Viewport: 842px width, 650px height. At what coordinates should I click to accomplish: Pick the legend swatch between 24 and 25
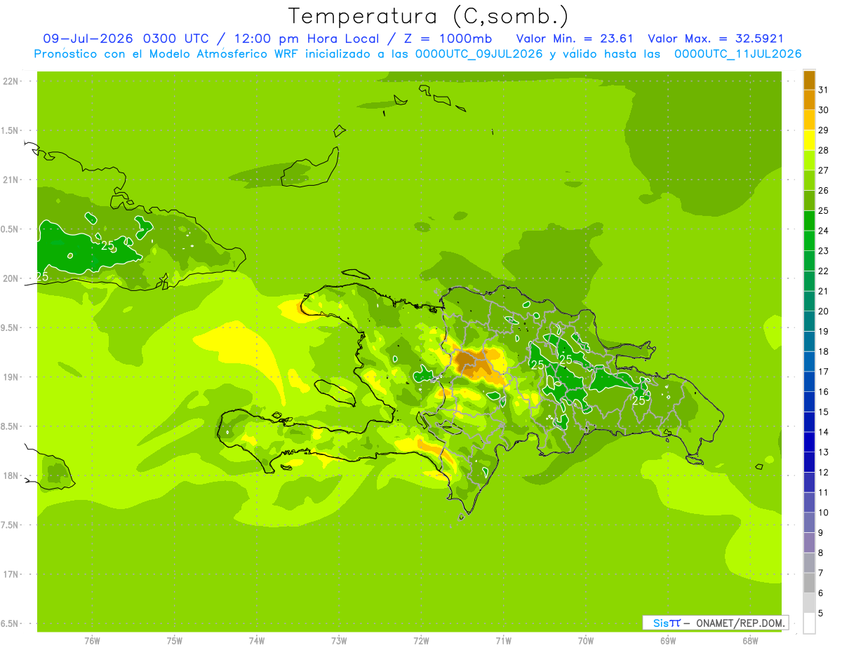coord(809,221)
